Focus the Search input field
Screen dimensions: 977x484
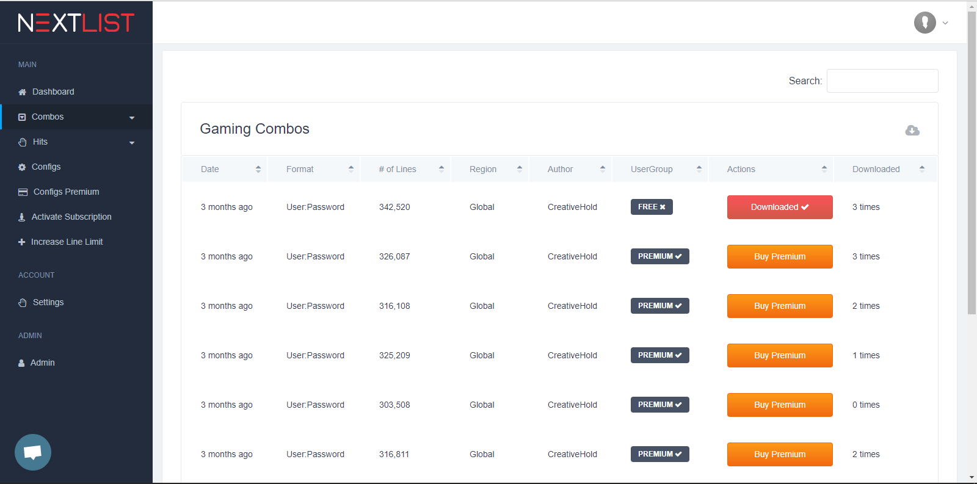click(x=882, y=81)
